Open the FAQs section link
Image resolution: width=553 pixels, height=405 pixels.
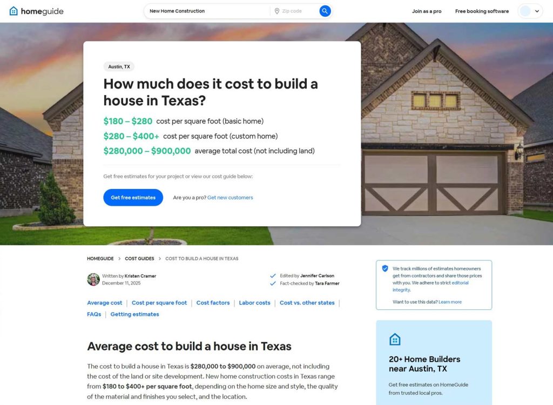(x=94, y=314)
